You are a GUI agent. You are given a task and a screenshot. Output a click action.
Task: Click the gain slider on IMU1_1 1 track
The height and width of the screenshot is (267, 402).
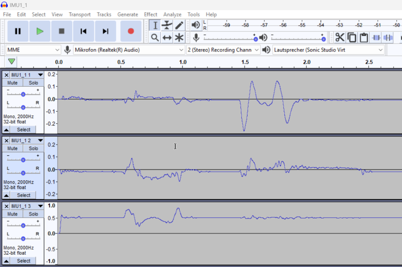coord(23,94)
